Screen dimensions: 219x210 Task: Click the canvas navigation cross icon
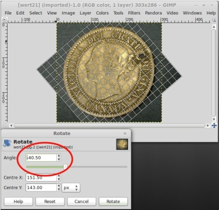point(214,126)
